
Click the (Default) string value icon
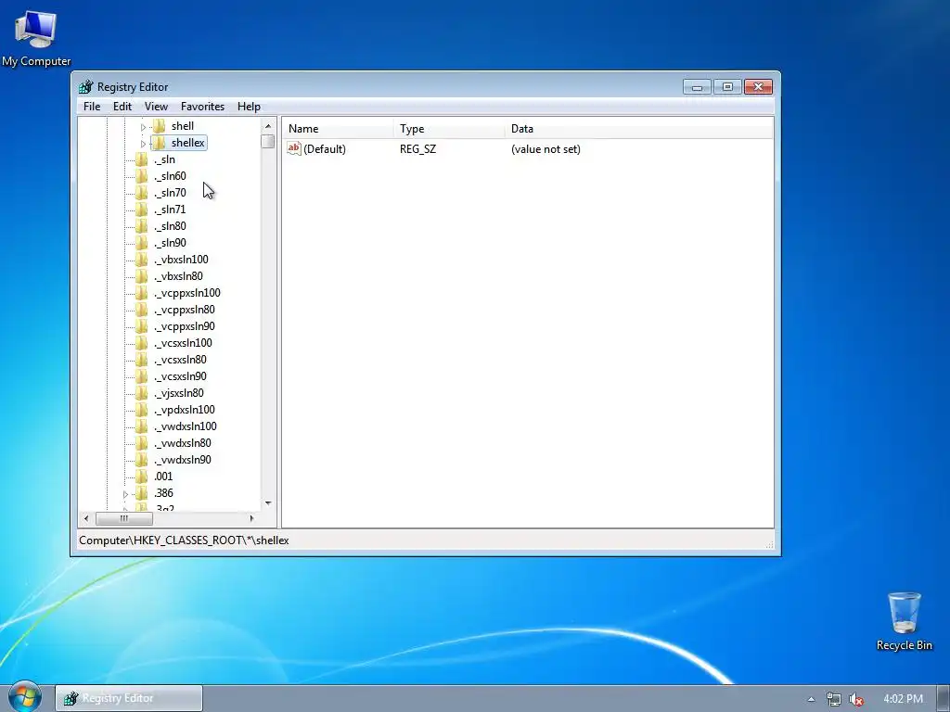click(x=294, y=148)
